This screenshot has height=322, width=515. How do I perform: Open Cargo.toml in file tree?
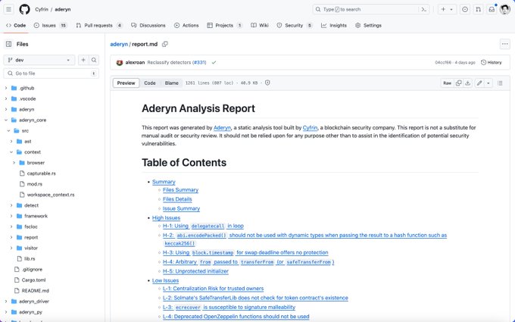[33, 280]
